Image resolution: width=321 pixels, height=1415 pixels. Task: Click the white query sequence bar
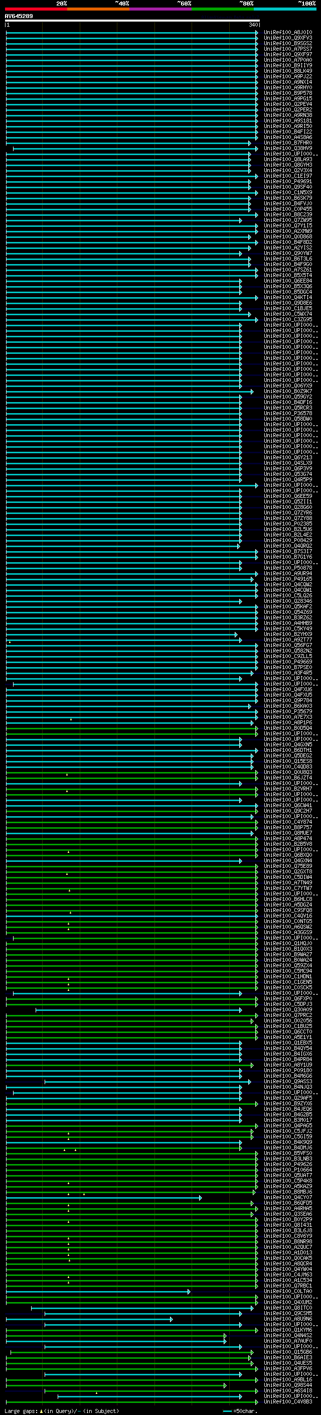tap(132, 20)
